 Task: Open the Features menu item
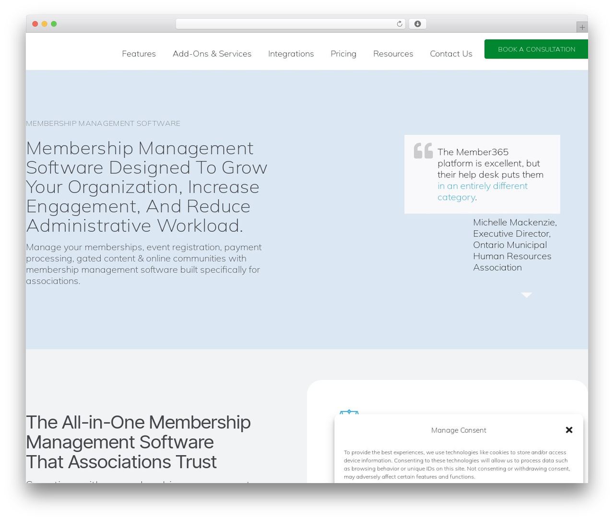tap(139, 54)
